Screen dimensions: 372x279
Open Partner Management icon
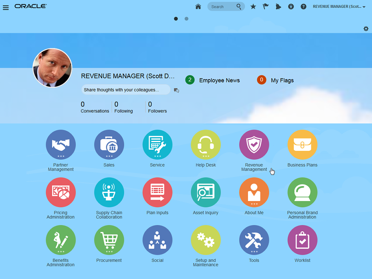point(61,145)
